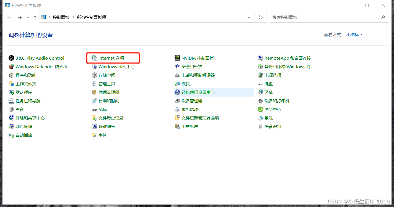Open the 文件历史记录 icon
This screenshot has height=207, width=394.
pyautogui.click(x=94, y=118)
